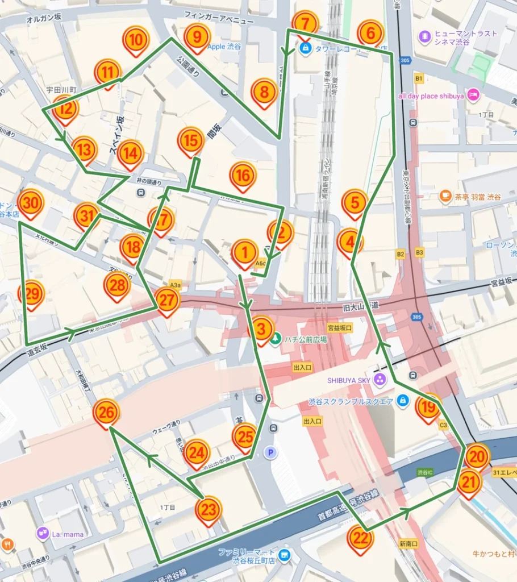Open map marker number 10
Screen dimensions: 517x582
135,40
